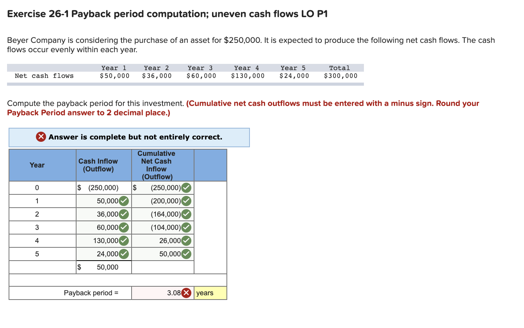The width and height of the screenshot is (524, 328).
Task: Click green checkmark beside cumulative 26,000
Action: click(186, 241)
